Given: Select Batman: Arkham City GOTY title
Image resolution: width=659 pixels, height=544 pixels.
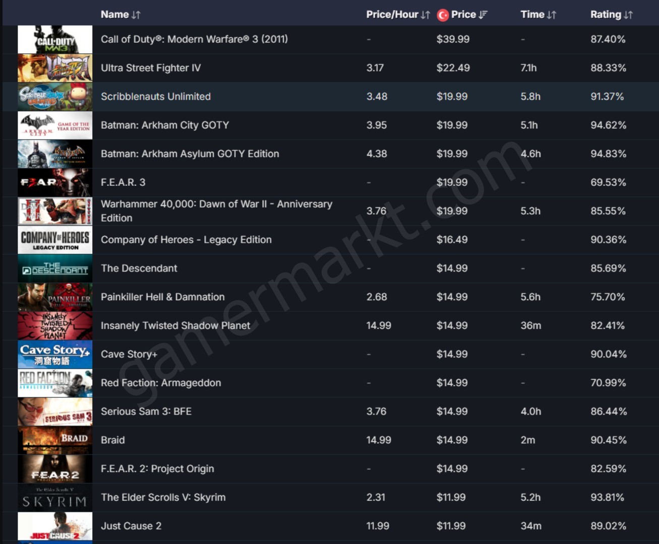Looking at the screenshot, I should click(165, 125).
